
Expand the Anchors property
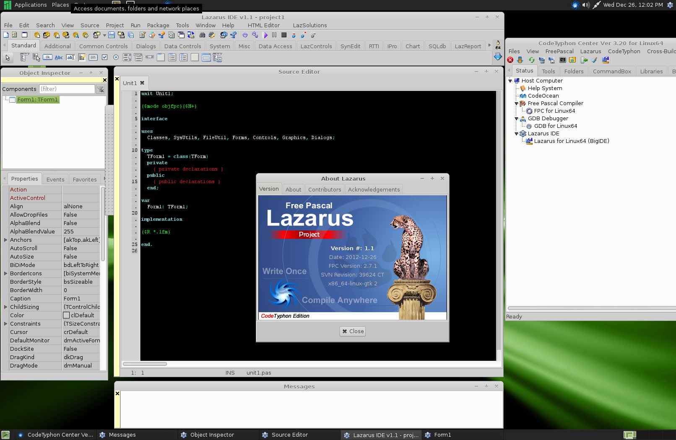pos(5,240)
